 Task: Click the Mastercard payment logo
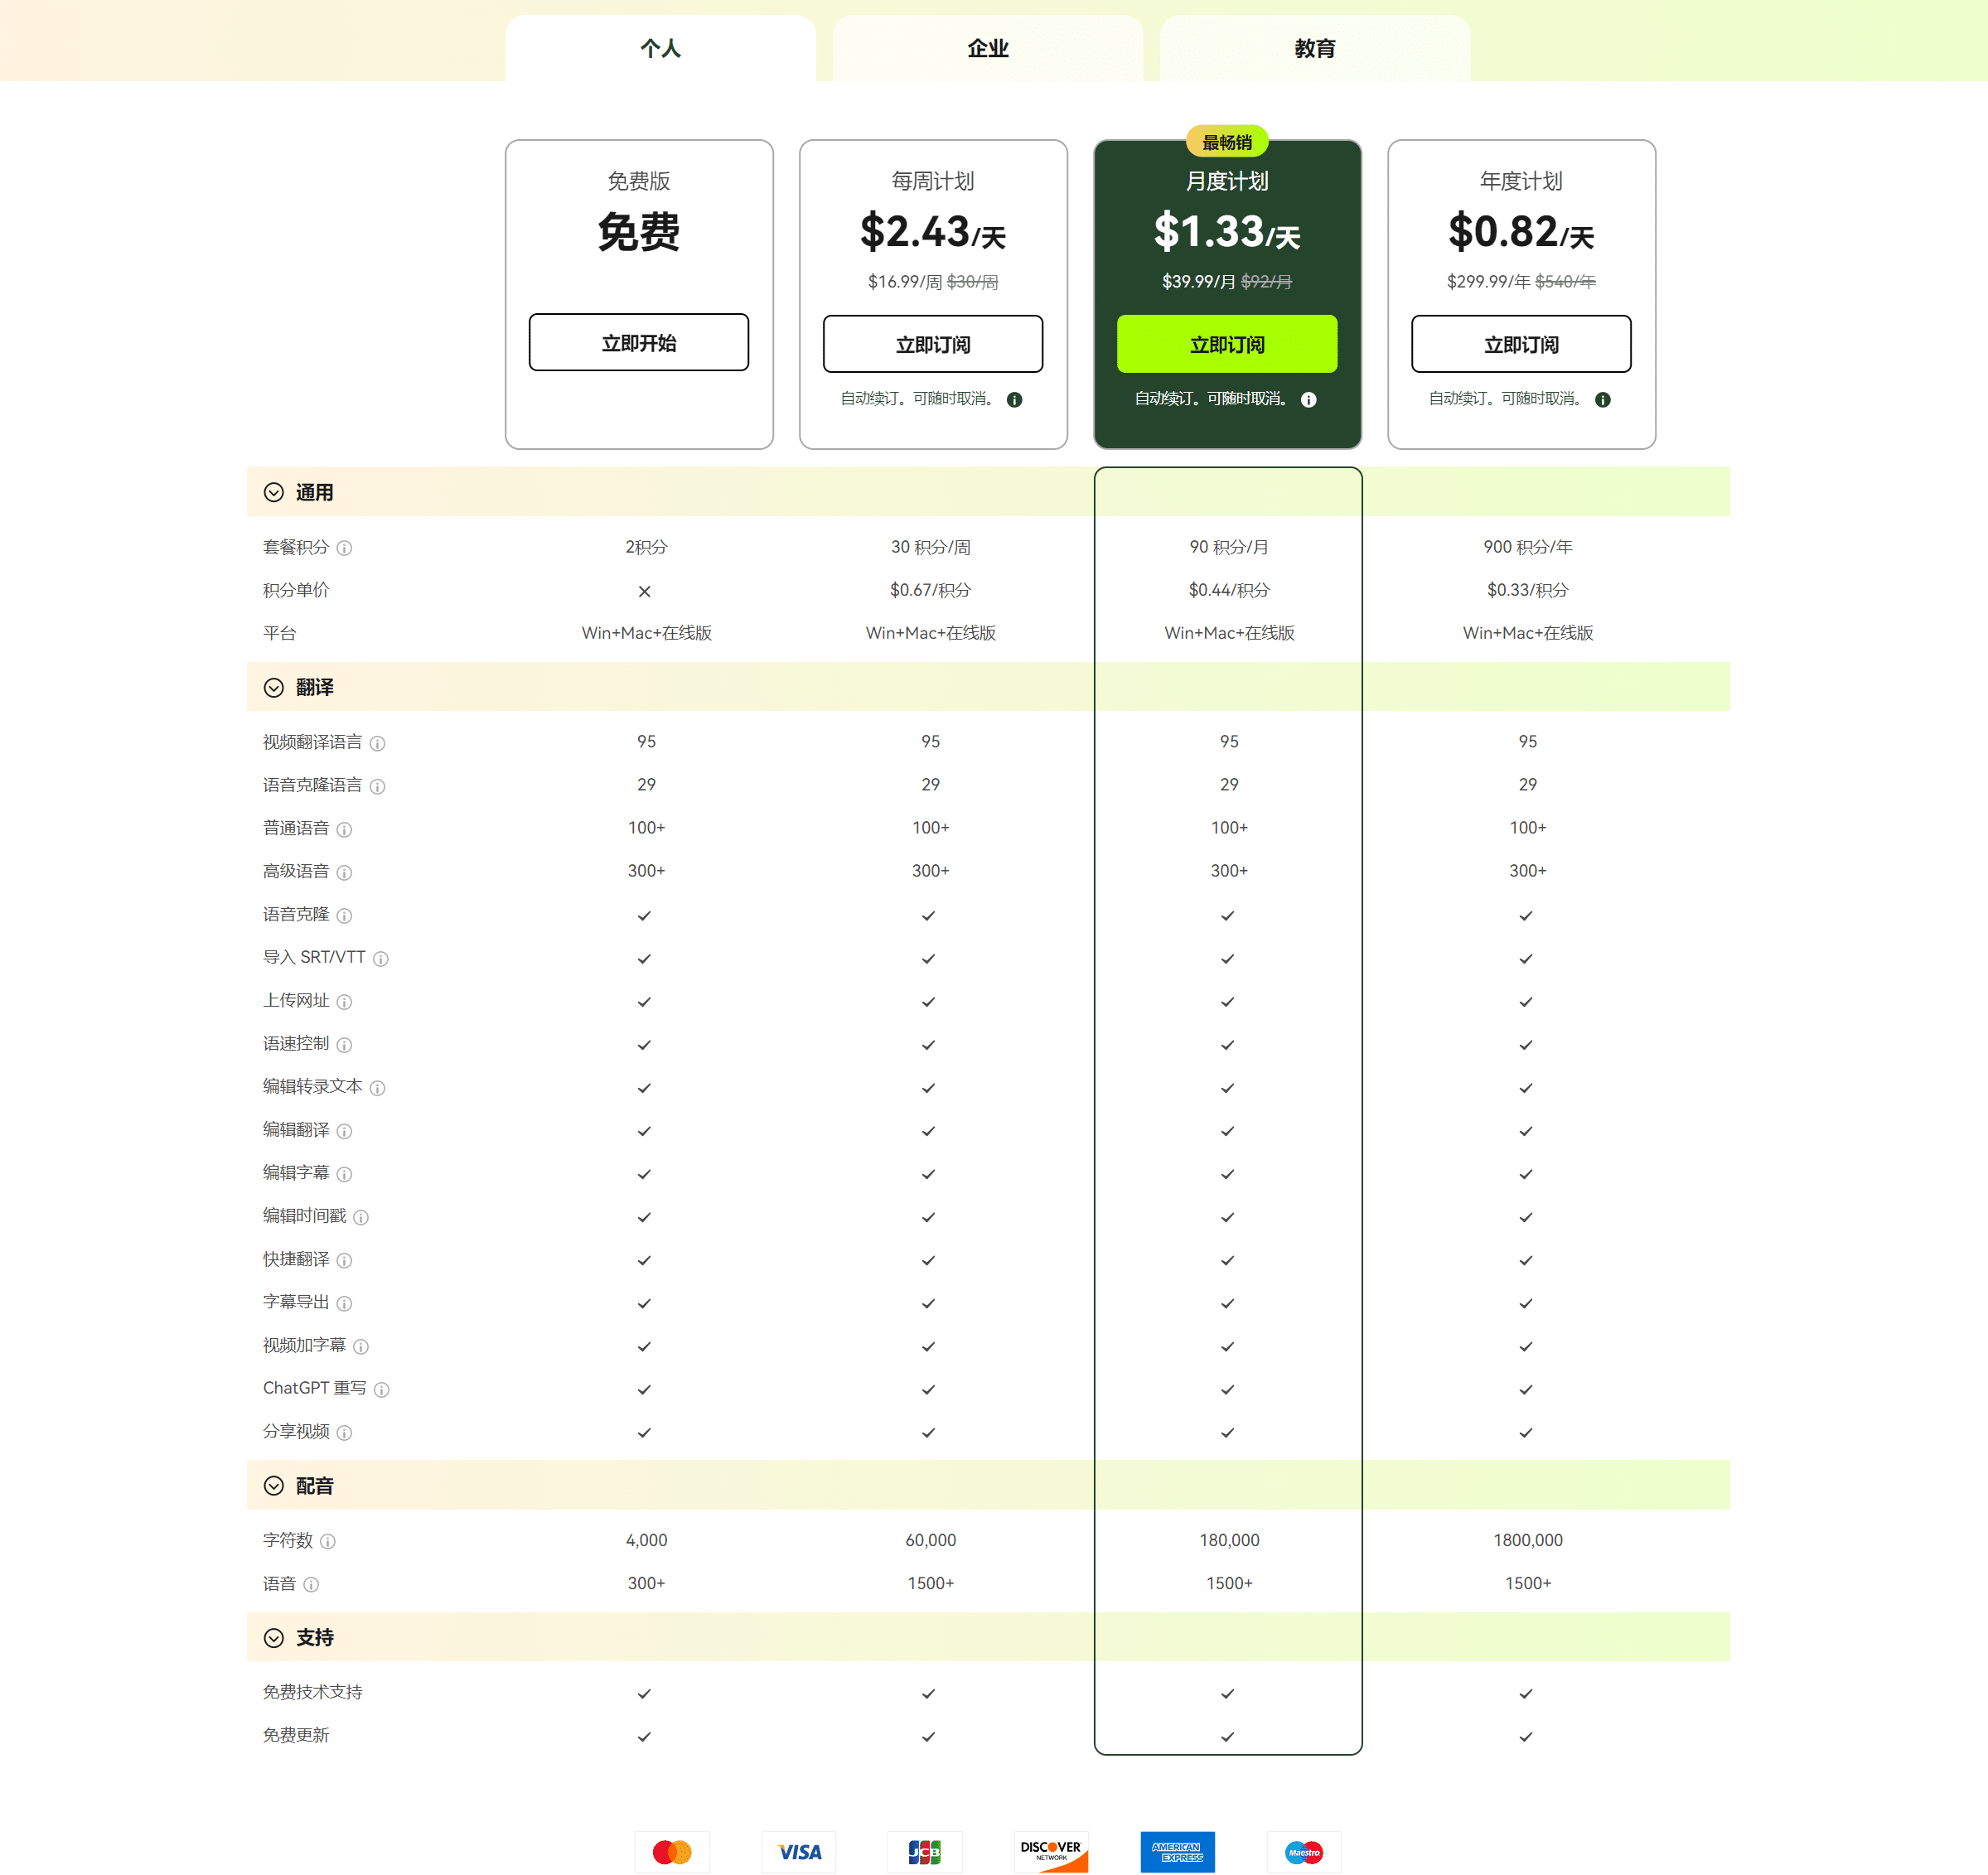pos(672,1851)
